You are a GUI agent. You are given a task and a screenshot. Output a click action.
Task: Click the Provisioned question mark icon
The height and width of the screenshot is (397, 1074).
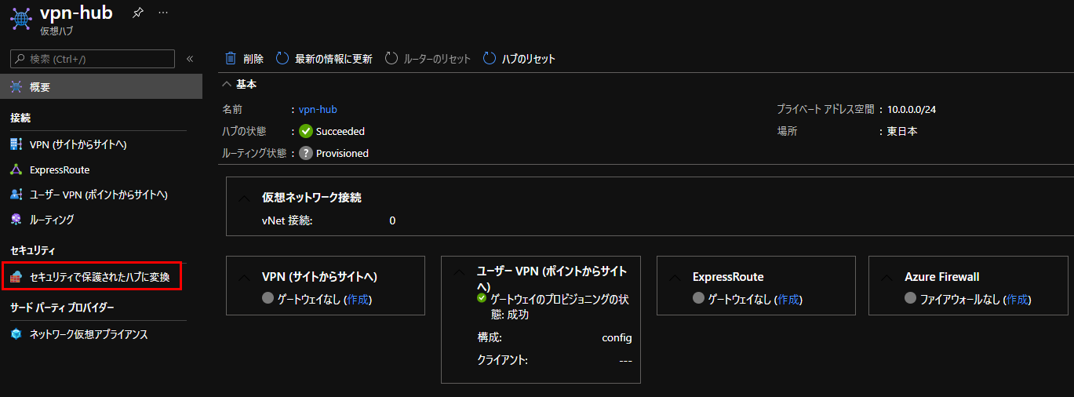(306, 153)
